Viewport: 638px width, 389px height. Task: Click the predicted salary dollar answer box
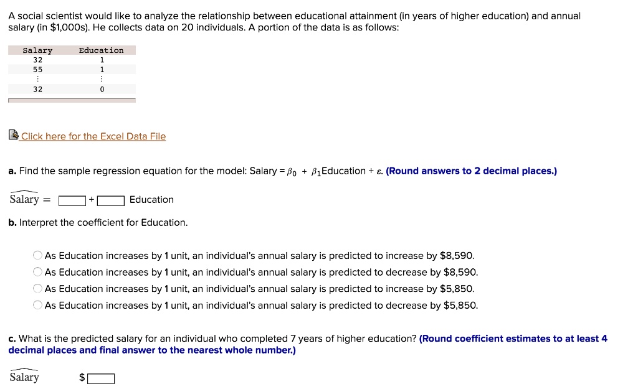(x=102, y=378)
